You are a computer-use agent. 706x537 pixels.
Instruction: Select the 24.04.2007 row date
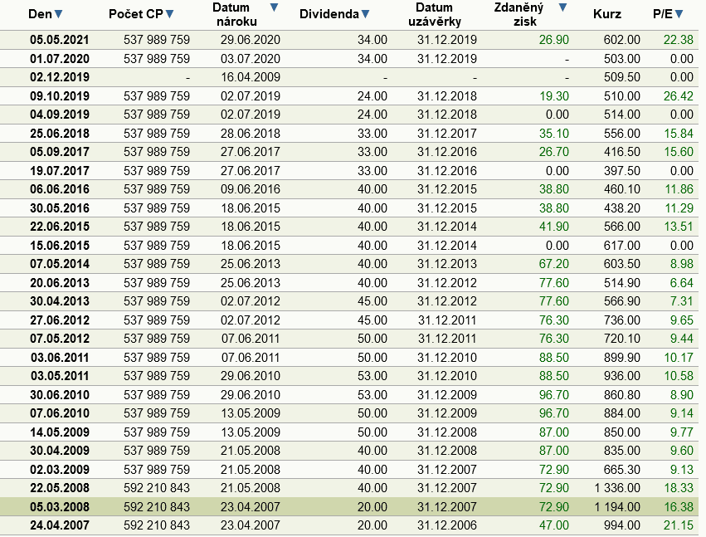click(59, 525)
